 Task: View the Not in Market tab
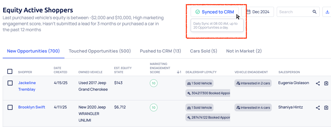click(x=244, y=51)
